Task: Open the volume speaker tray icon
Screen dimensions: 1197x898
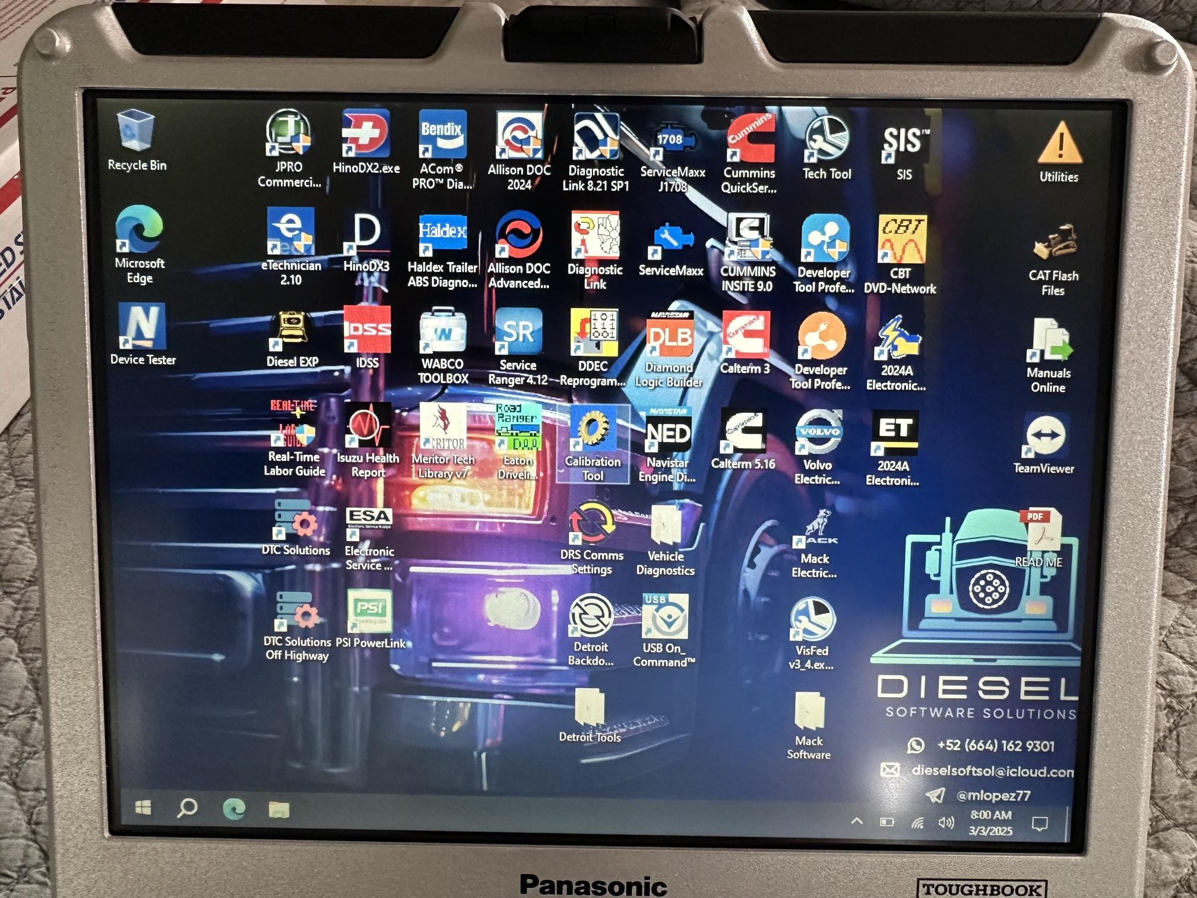Action: tap(945, 823)
